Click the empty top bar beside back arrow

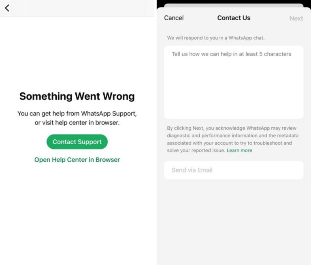click(81, 8)
